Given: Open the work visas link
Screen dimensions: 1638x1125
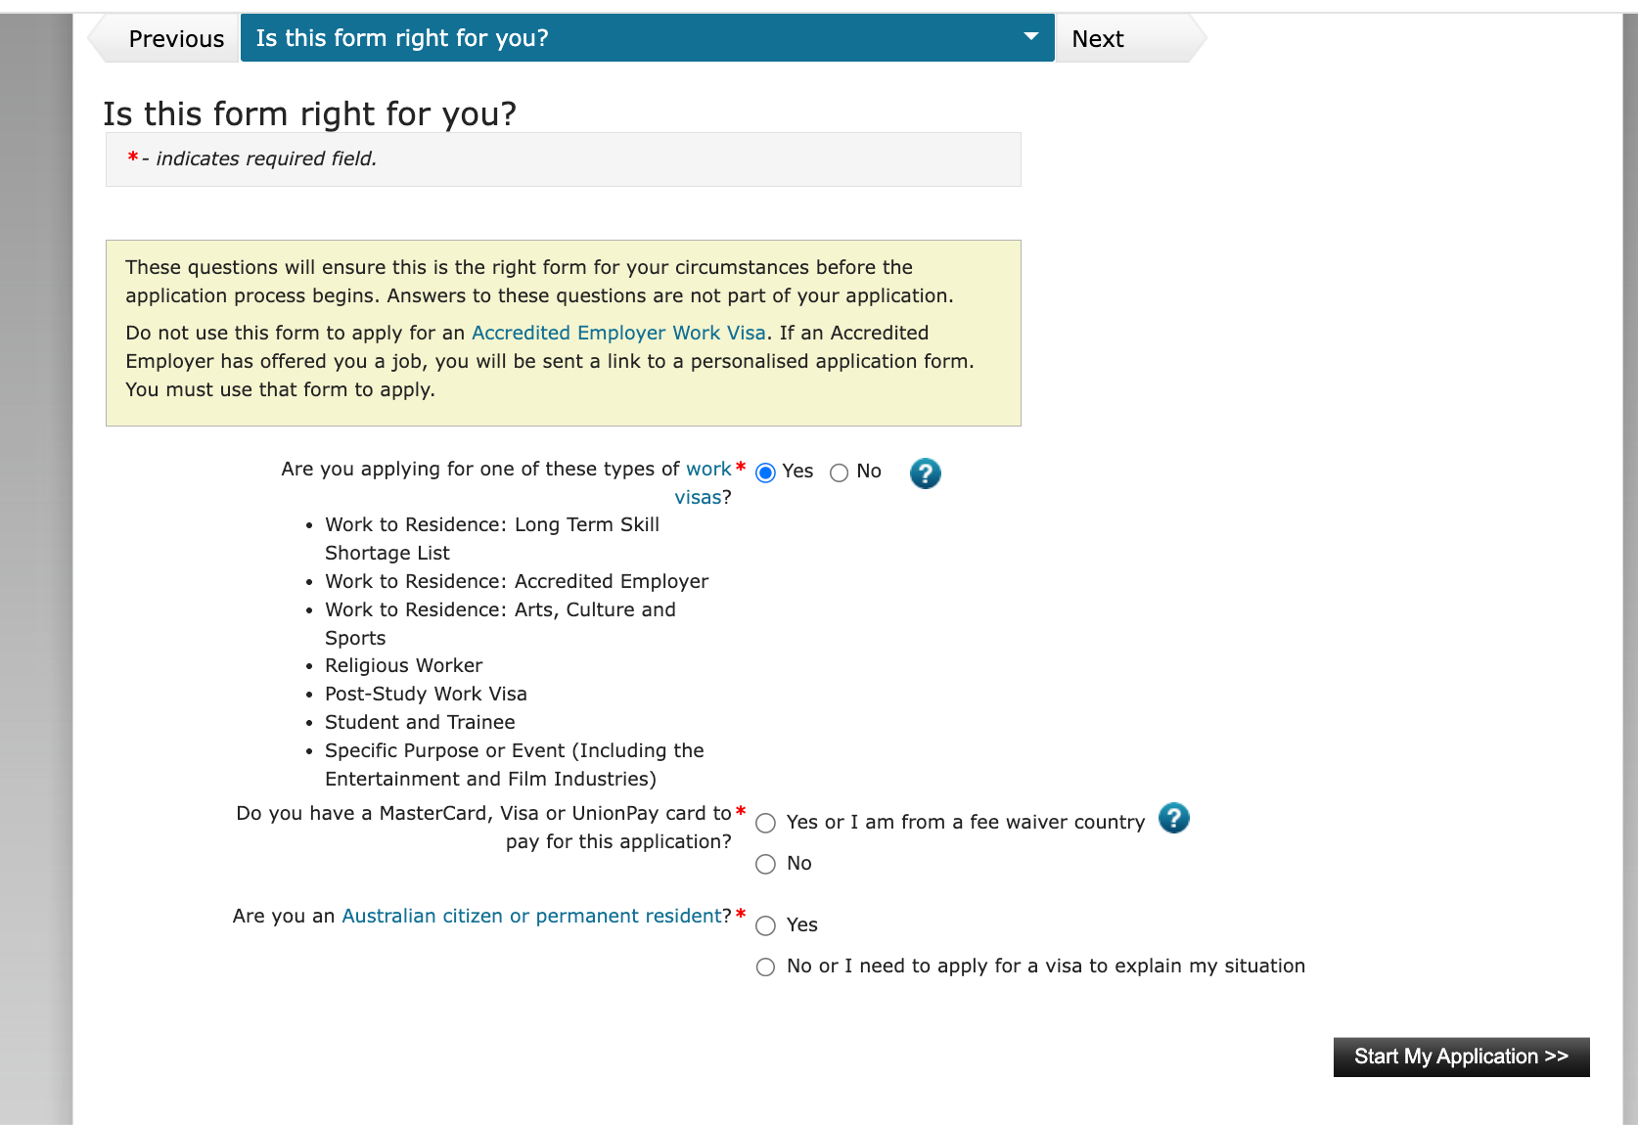Looking at the screenshot, I should tap(708, 470).
